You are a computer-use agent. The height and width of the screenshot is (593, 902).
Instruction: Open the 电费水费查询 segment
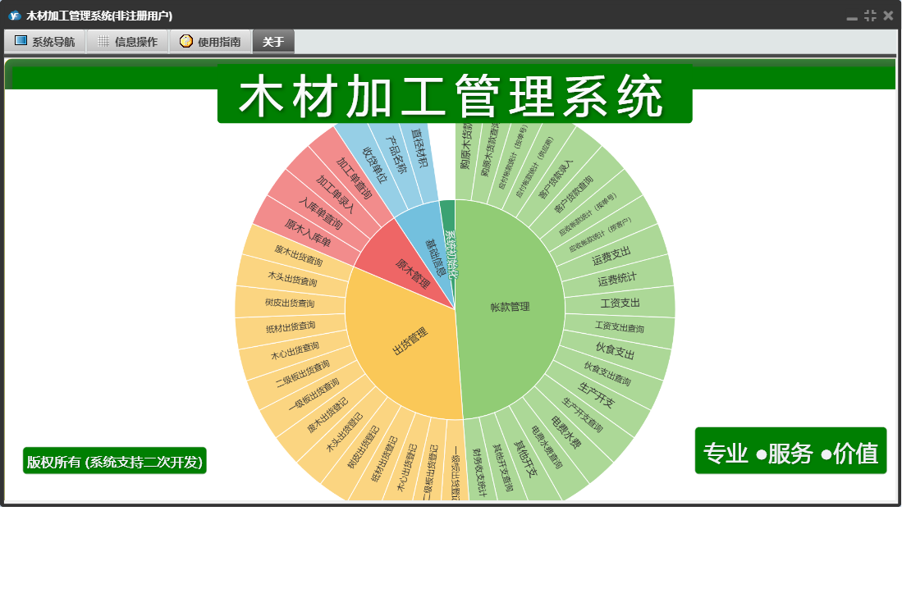pos(546,446)
